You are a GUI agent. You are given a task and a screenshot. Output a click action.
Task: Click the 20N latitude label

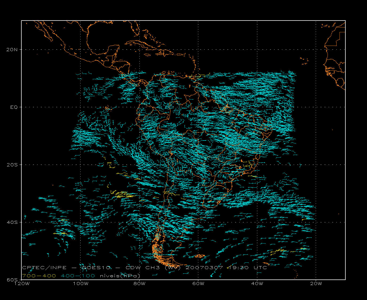pos(13,50)
